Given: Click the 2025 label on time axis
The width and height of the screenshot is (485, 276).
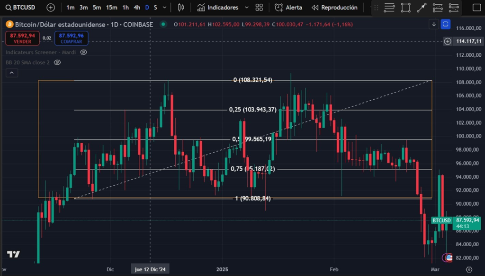Looking at the screenshot, I should click(x=222, y=269).
